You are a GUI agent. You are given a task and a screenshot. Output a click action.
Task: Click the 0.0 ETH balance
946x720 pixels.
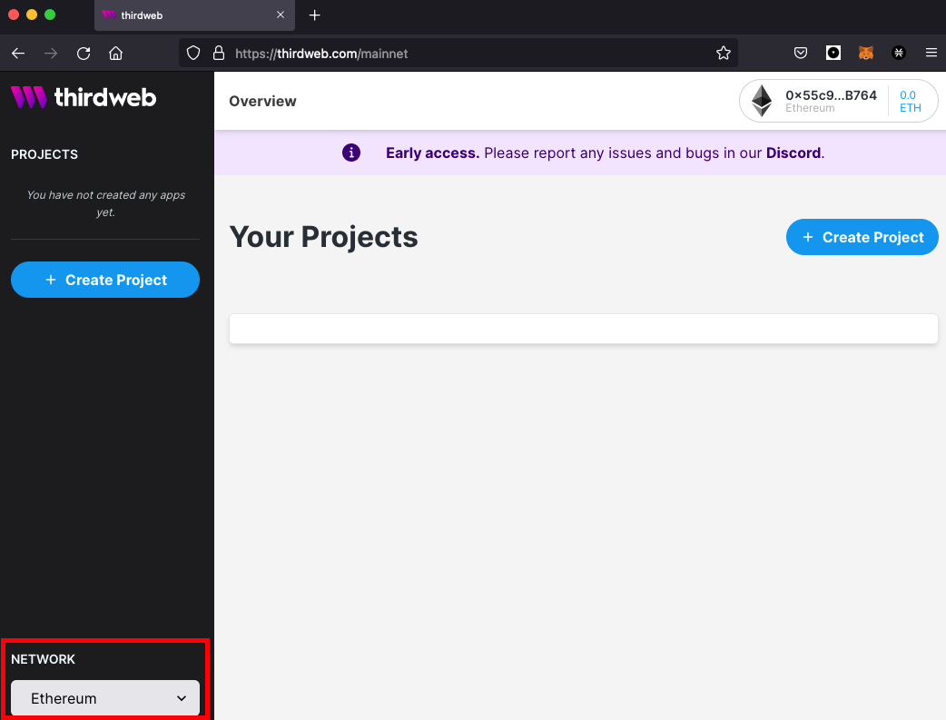click(910, 102)
